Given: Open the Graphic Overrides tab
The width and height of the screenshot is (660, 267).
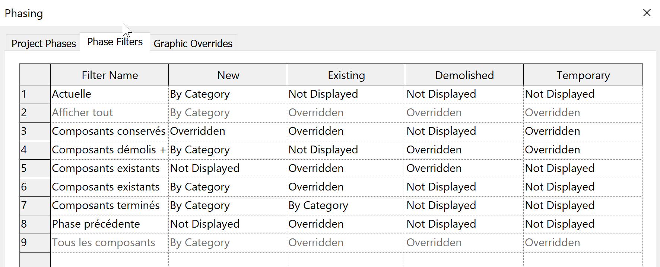Looking at the screenshot, I should (193, 43).
